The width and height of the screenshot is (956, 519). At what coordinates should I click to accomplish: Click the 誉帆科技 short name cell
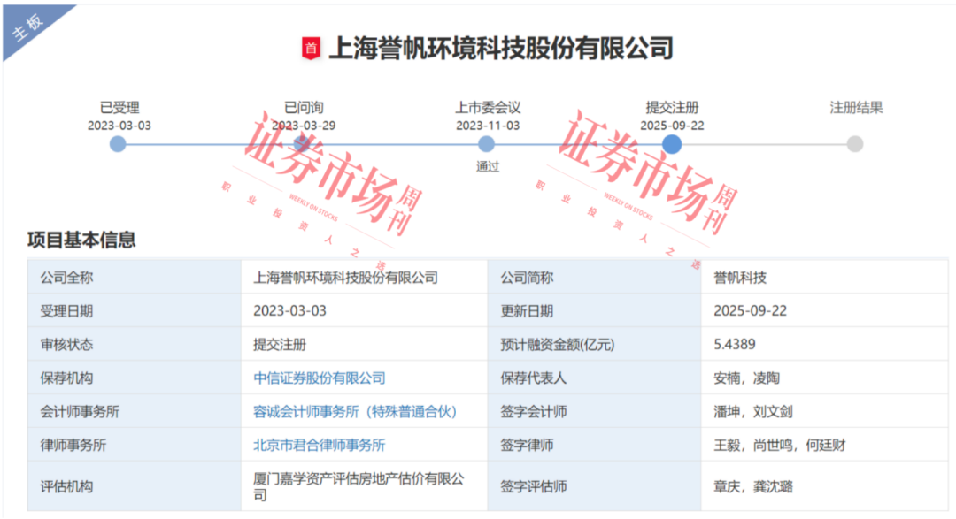coord(824,278)
